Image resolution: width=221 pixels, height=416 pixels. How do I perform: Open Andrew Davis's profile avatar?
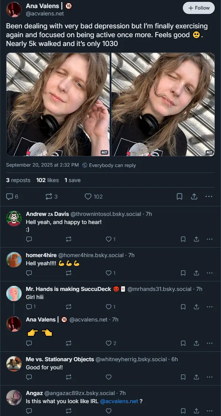point(14,218)
